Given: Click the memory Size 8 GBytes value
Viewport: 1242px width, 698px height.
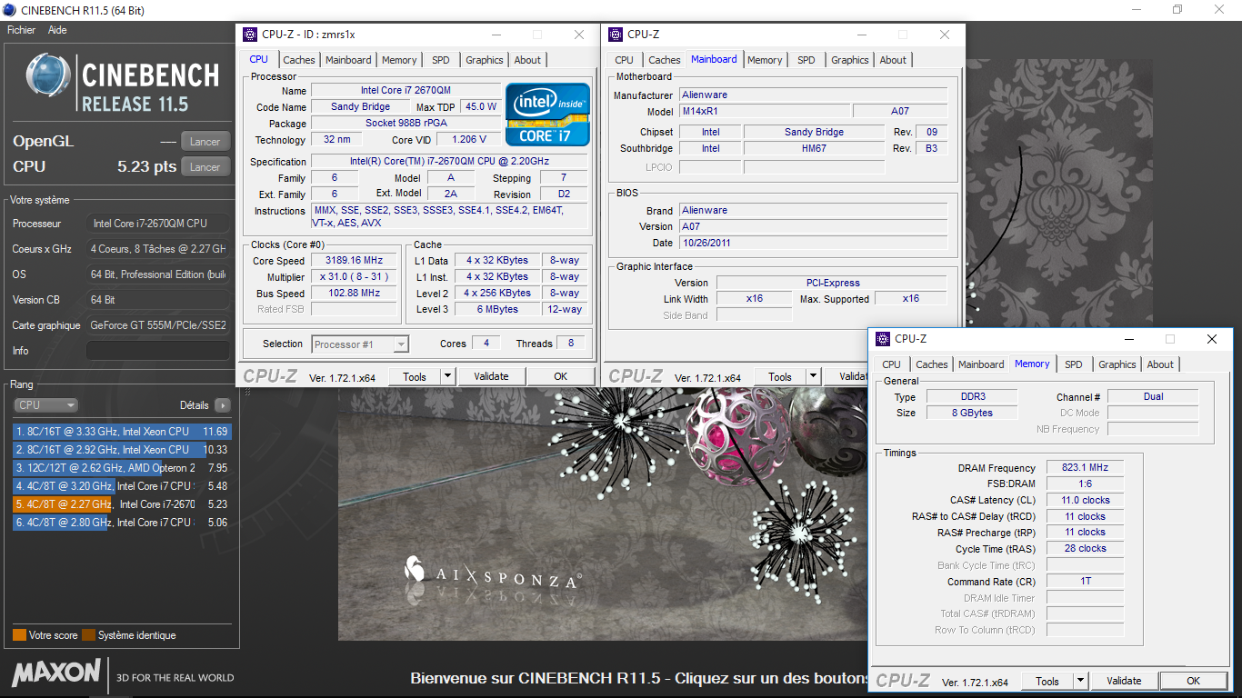Looking at the screenshot, I should click(x=971, y=414).
